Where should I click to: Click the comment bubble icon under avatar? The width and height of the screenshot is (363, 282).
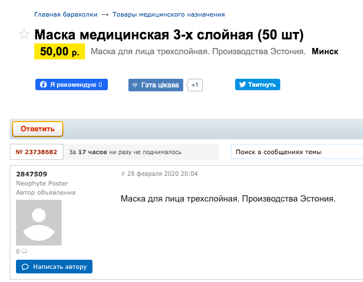[x=24, y=251]
